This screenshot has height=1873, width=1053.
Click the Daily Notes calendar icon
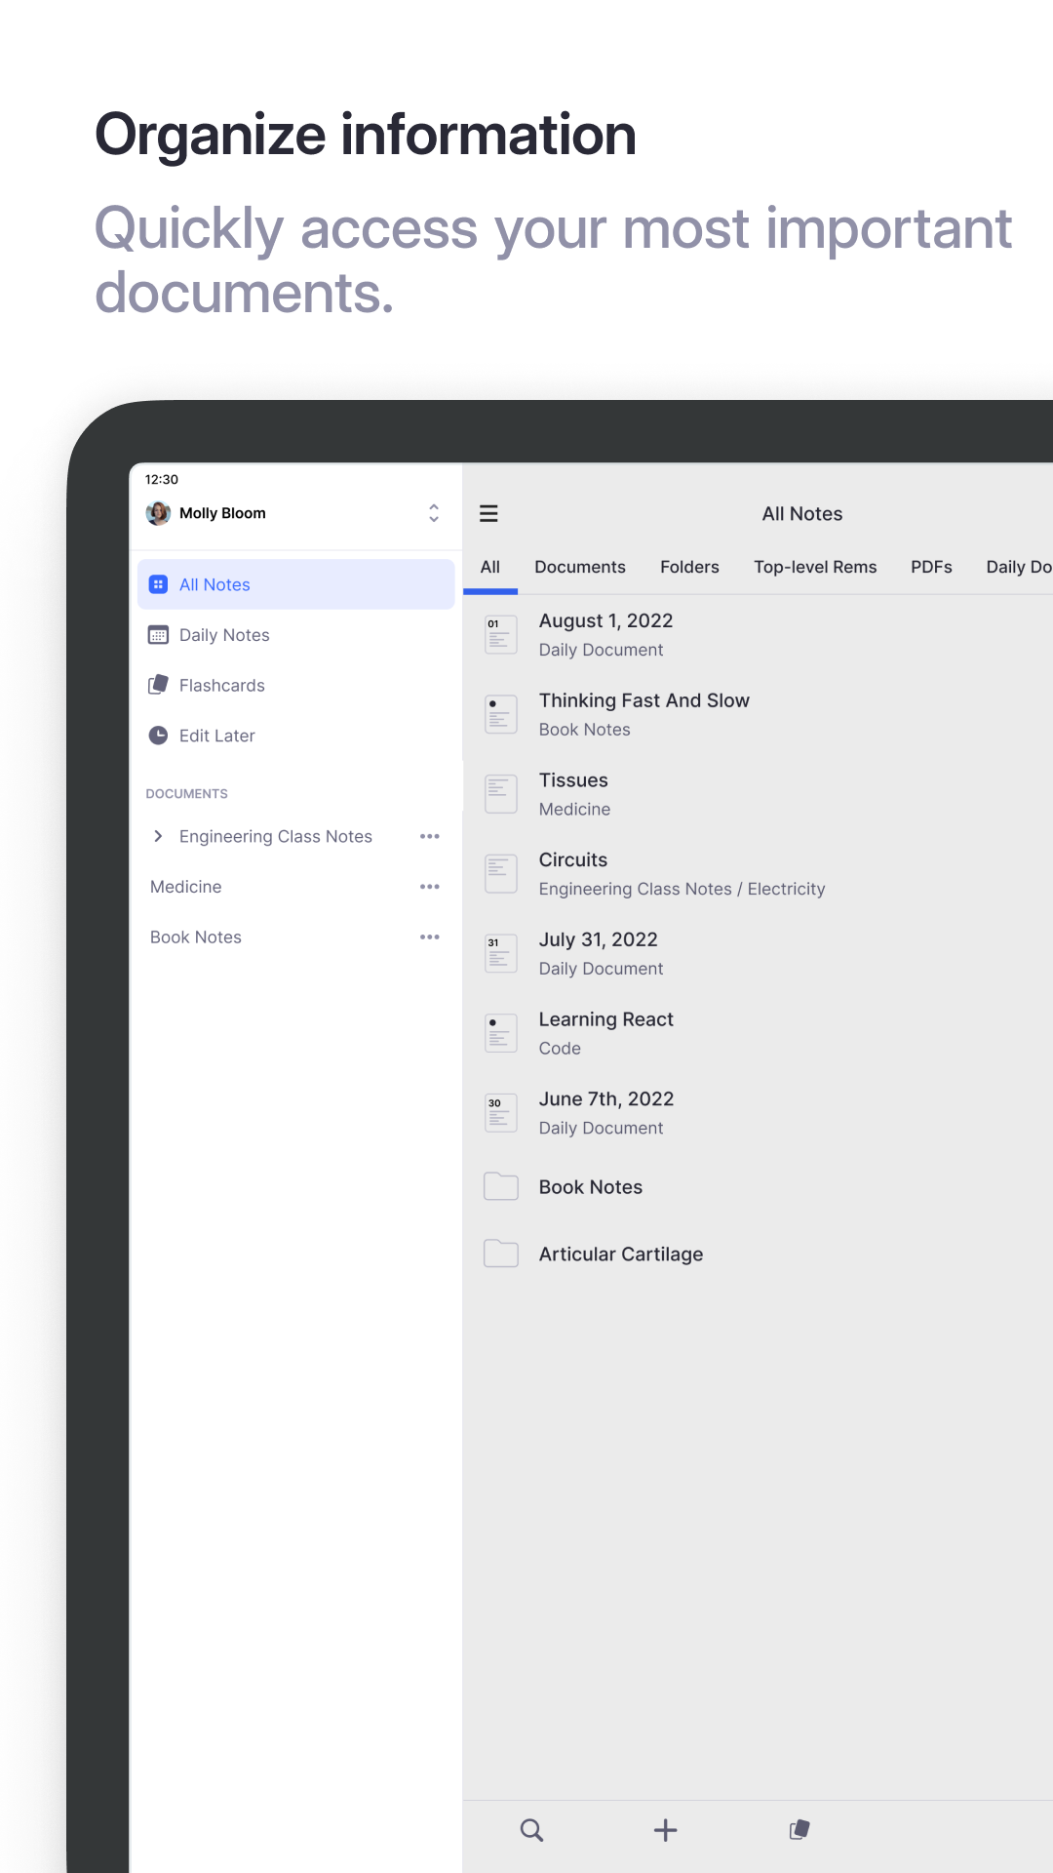158,635
